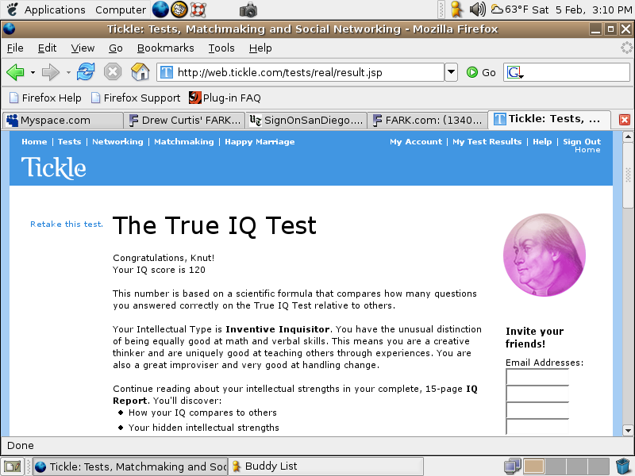The image size is (635, 476).
Task: Open the Go menu
Action: tap(115, 48)
